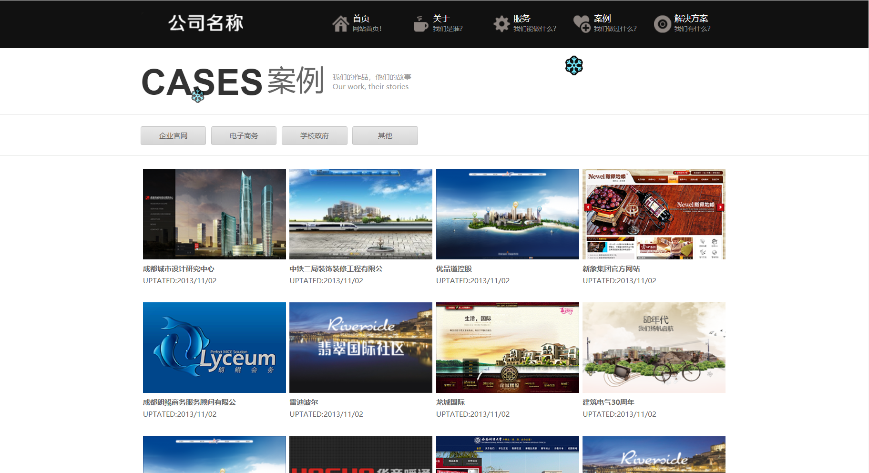Click the heart-plus icon beside 案例
The width and height of the screenshot is (869, 473).
[582, 23]
